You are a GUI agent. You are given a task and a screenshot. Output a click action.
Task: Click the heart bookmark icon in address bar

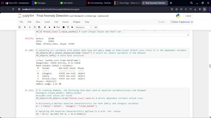click(191, 9)
